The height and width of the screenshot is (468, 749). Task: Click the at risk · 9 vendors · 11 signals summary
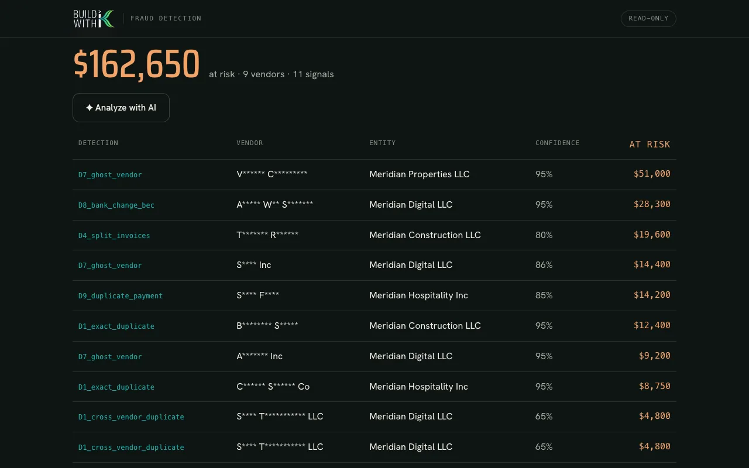[x=272, y=74]
